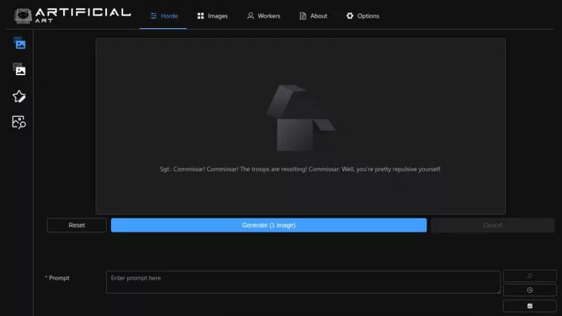This screenshot has width=562, height=316.
Task: Click Generate (1 image) button
Action: (269, 225)
